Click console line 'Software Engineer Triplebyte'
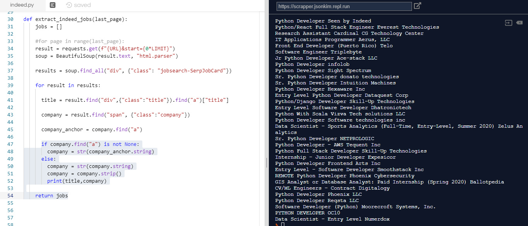 318,52
